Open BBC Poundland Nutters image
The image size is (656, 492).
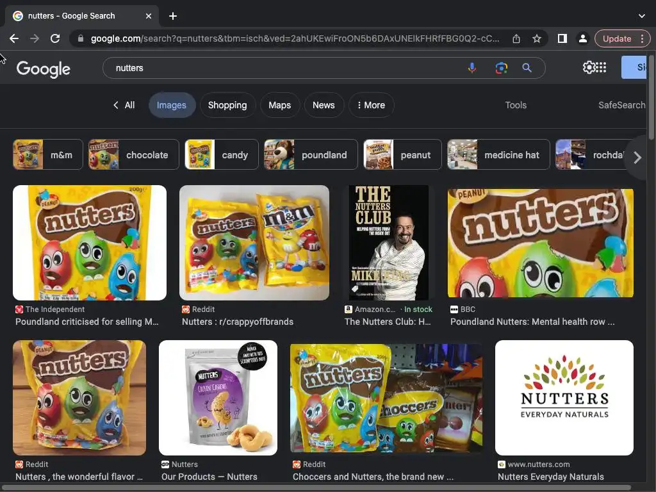click(x=541, y=243)
